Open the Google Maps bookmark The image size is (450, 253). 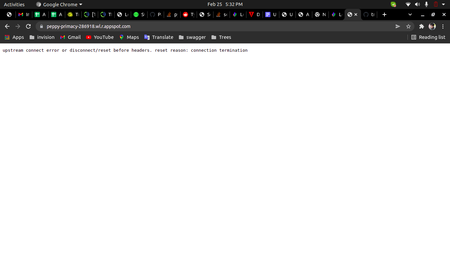pos(129,37)
